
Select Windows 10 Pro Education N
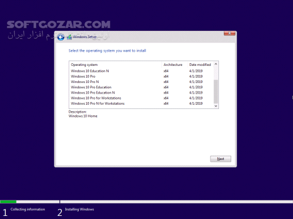pos(141,92)
